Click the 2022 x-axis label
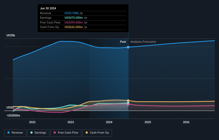This screenshot has height=140, width=219. [x=32, y=122]
